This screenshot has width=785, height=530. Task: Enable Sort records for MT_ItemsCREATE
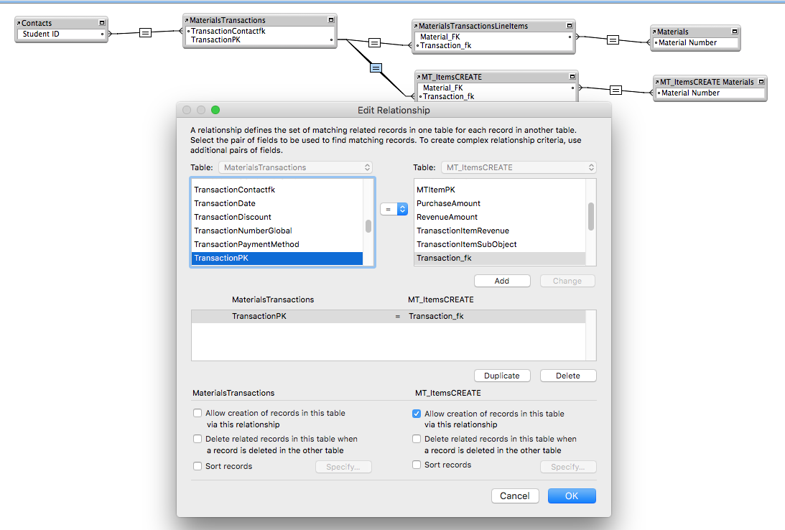[x=416, y=465]
